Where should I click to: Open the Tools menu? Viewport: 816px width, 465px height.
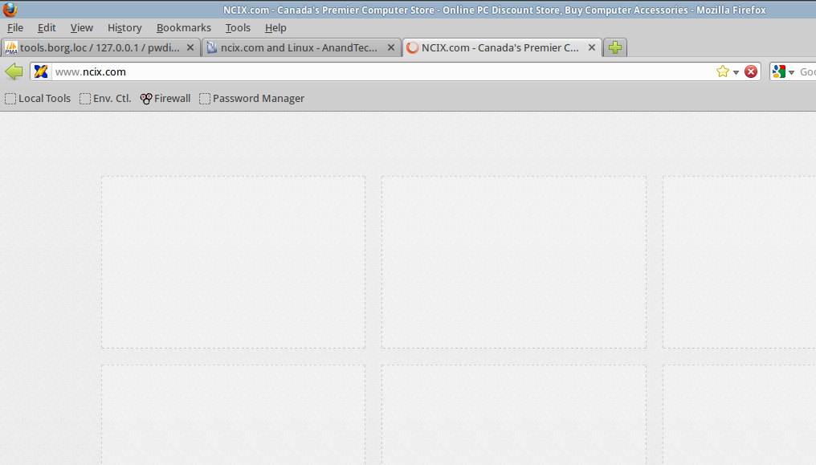point(238,28)
